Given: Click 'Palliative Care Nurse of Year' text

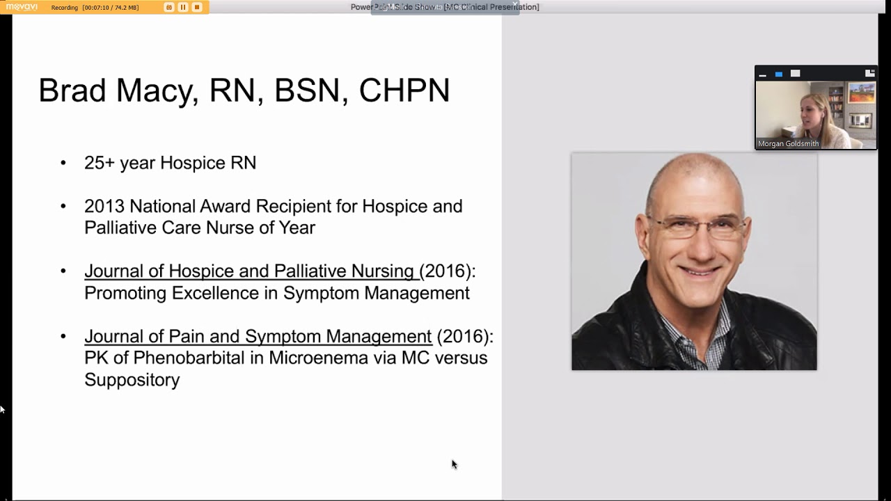Looking at the screenshot, I should [x=200, y=228].
